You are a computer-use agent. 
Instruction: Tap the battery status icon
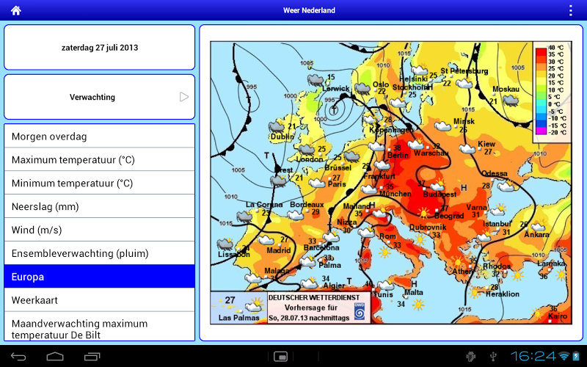pyautogui.click(x=576, y=356)
